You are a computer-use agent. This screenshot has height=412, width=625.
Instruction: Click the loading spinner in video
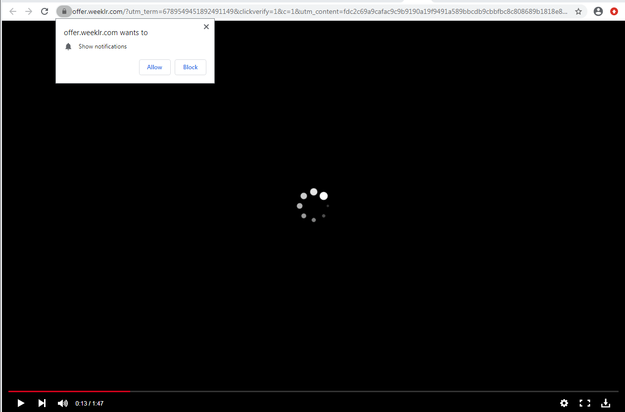pyautogui.click(x=313, y=205)
